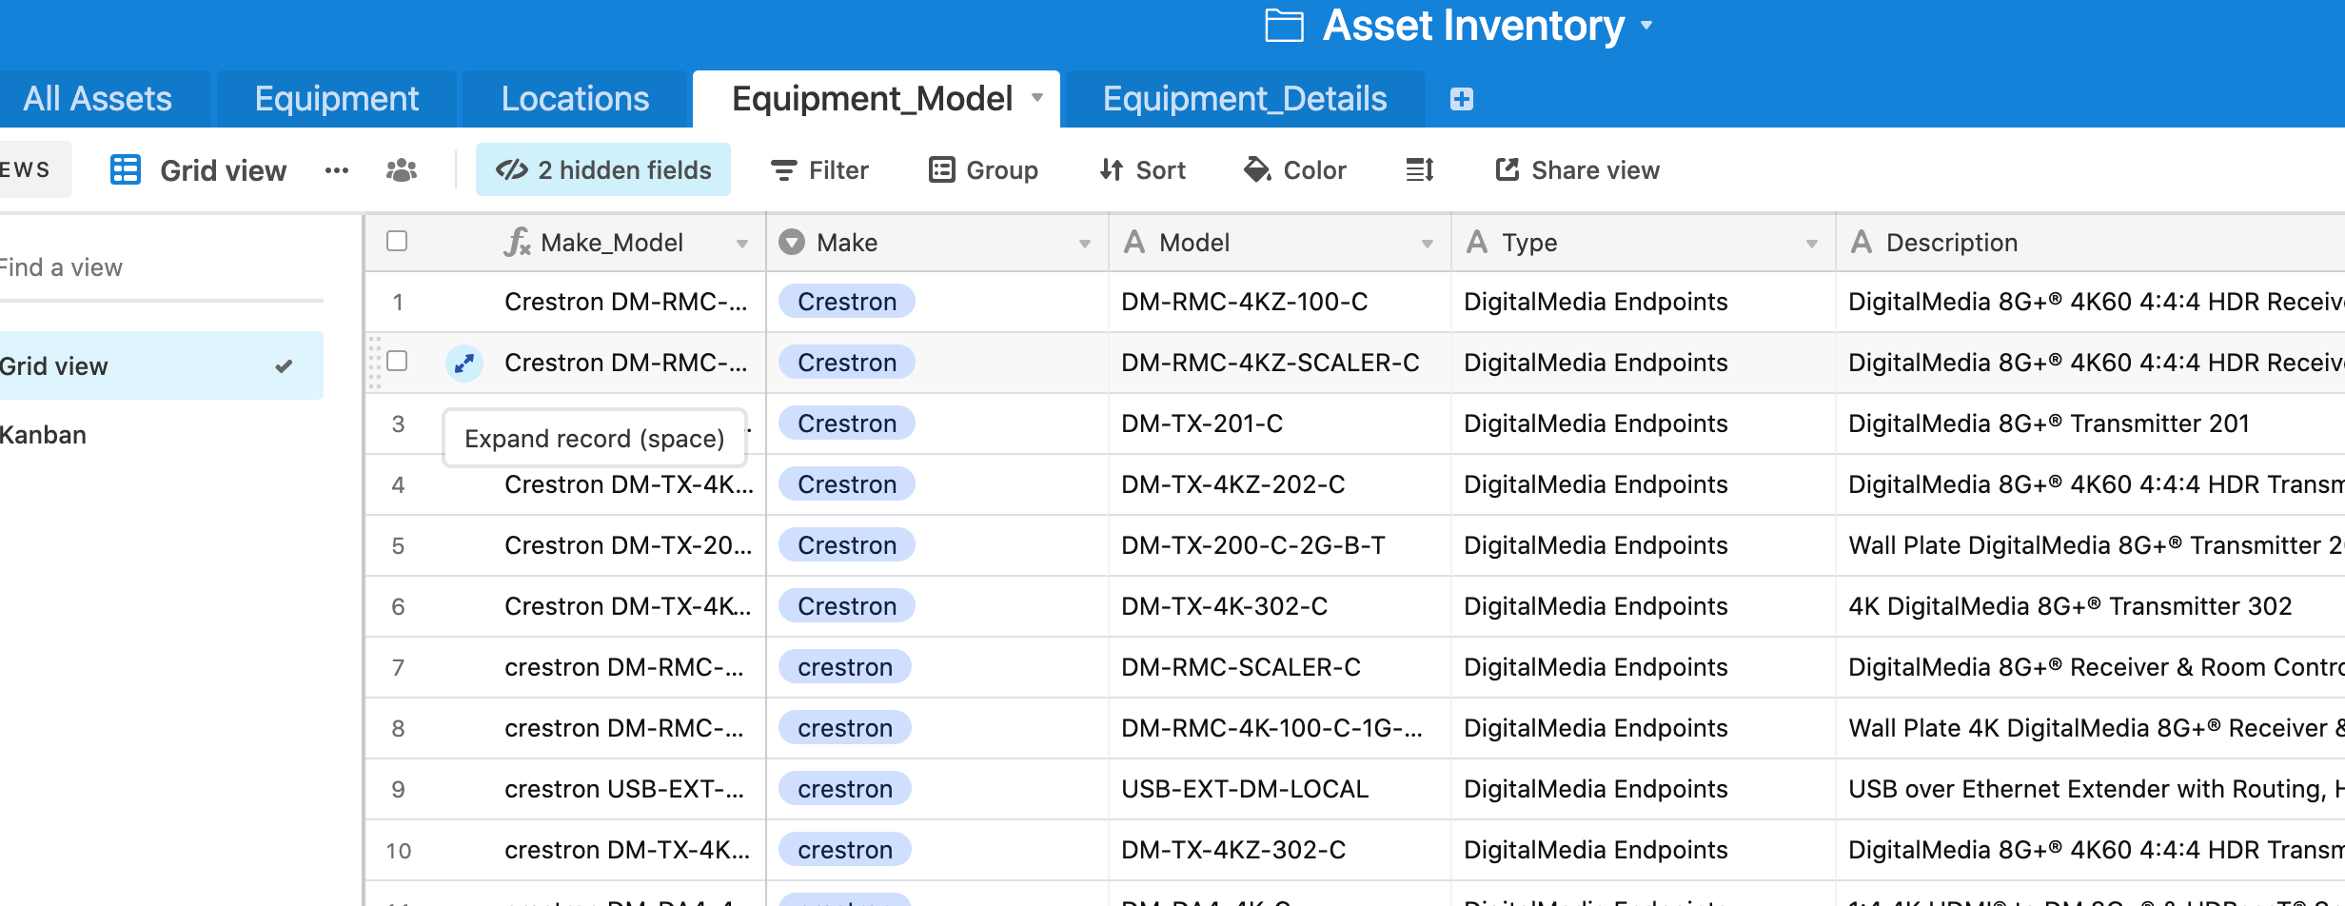Open the Make column dropdown arrow
The height and width of the screenshot is (906, 2345).
1085,244
